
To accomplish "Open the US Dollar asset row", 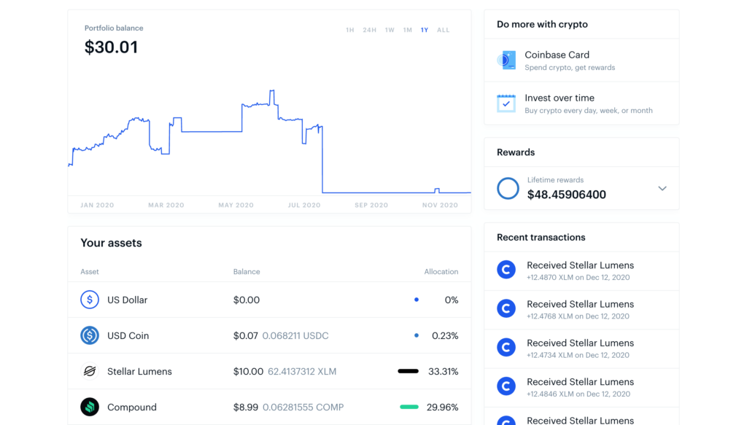I will click(269, 300).
